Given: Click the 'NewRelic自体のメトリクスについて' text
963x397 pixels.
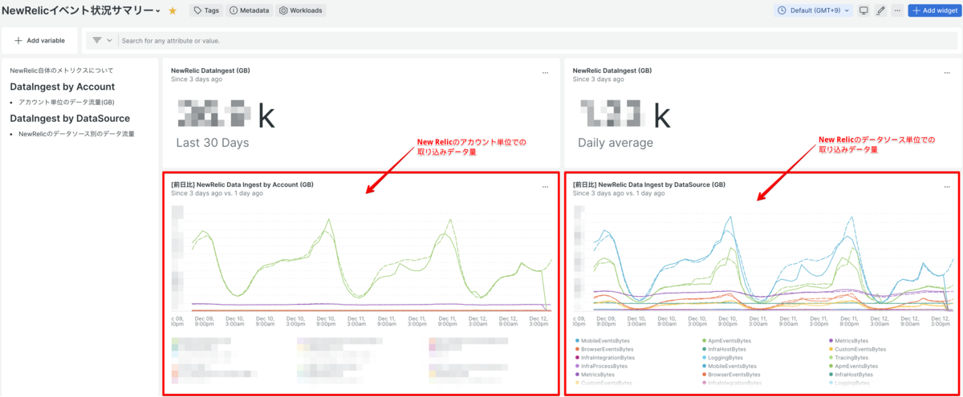Looking at the screenshot, I should (x=62, y=71).
